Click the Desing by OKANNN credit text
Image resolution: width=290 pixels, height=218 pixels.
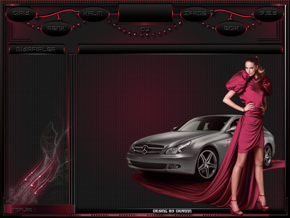click(x=172, y=211)
